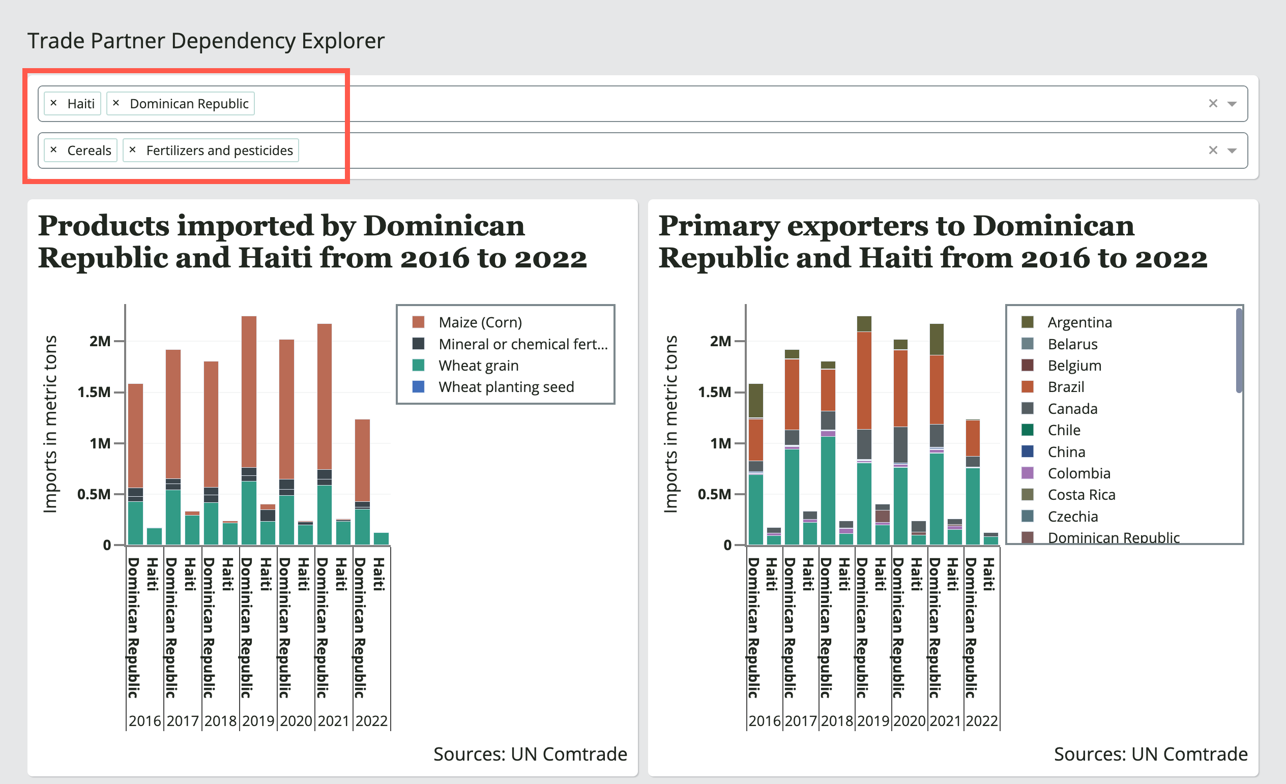Remove the Dominican Republic filter chip
Viewport: 1286px width, 784px height.
click(x=116, y=103)
